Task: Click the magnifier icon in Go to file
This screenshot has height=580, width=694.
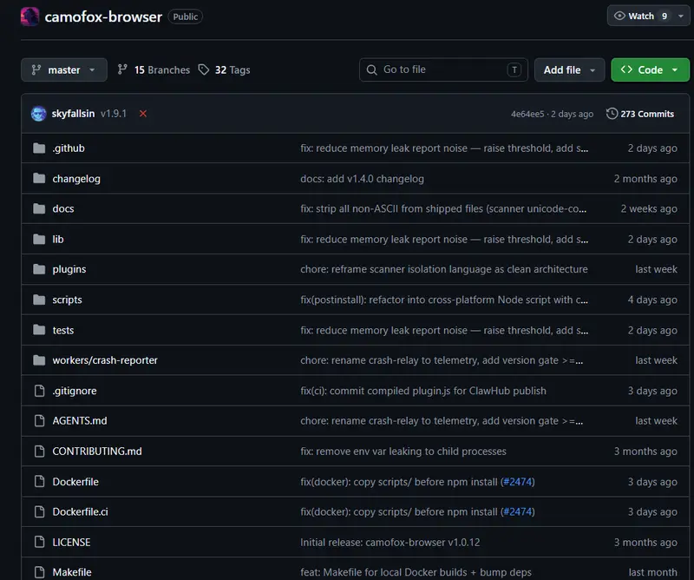Action: (372, 70)
